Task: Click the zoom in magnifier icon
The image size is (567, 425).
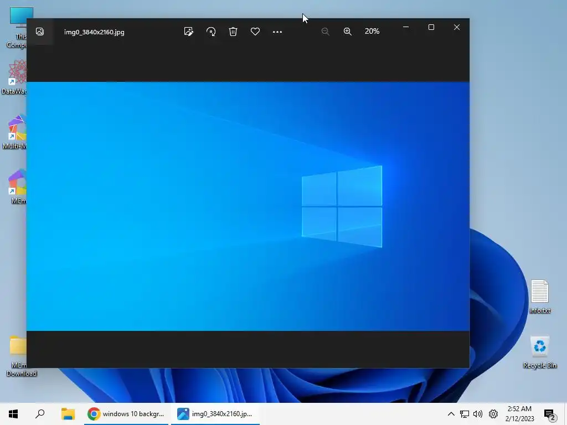Action: coord(348,32)
